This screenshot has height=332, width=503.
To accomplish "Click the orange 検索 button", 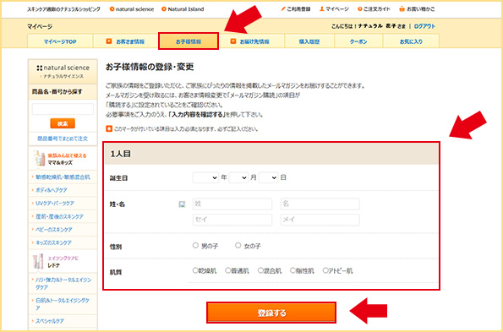I will tap(63, 123).
